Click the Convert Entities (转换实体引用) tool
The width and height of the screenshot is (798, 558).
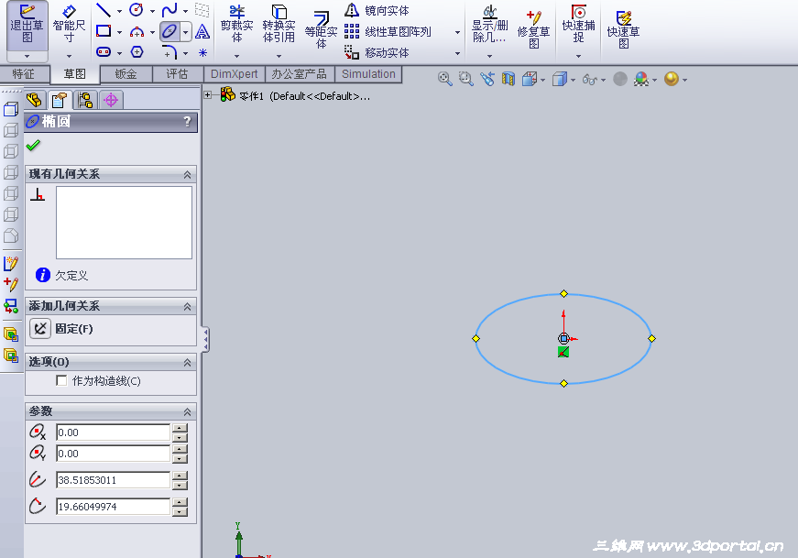pos(279,24)
